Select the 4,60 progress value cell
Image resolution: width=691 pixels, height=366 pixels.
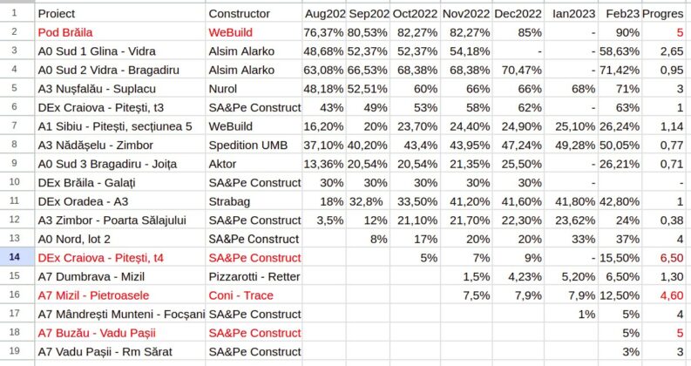[662, 295]
